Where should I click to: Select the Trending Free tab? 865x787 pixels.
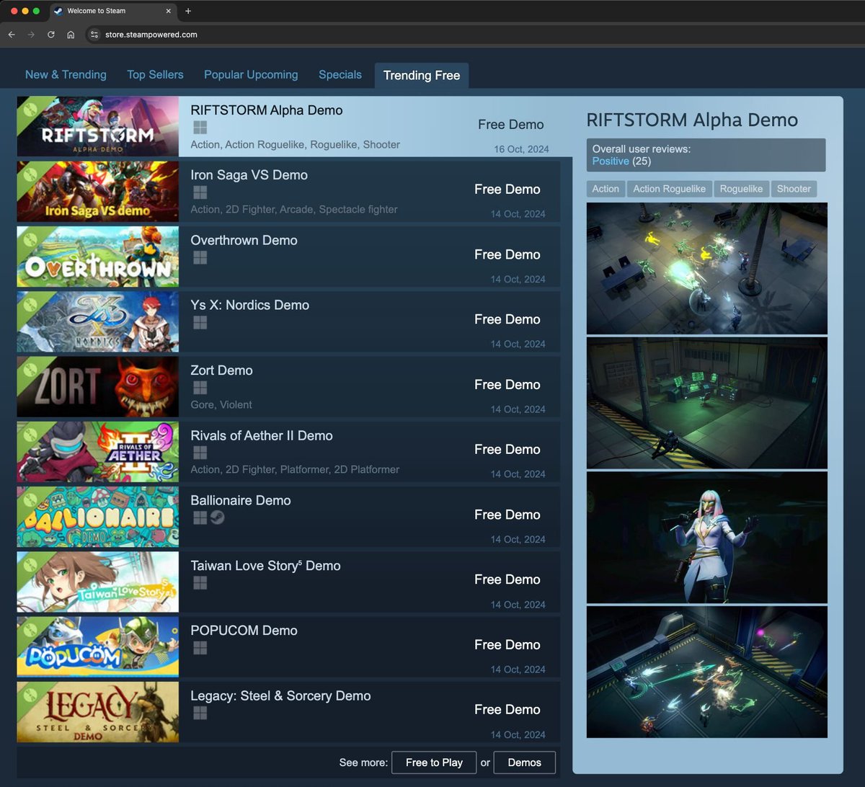pyautogui.click(x=422, y=75)
